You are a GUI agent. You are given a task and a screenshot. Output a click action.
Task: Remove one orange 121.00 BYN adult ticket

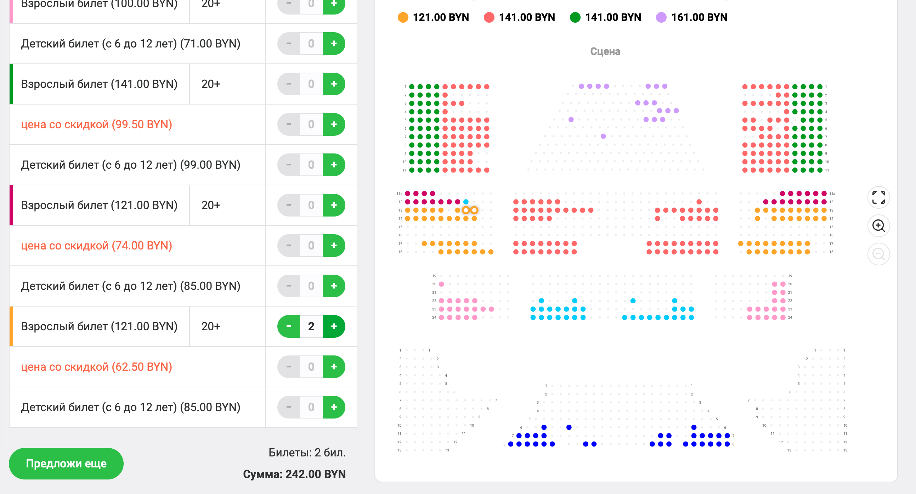pyautogui.click(x=288, y=326)
